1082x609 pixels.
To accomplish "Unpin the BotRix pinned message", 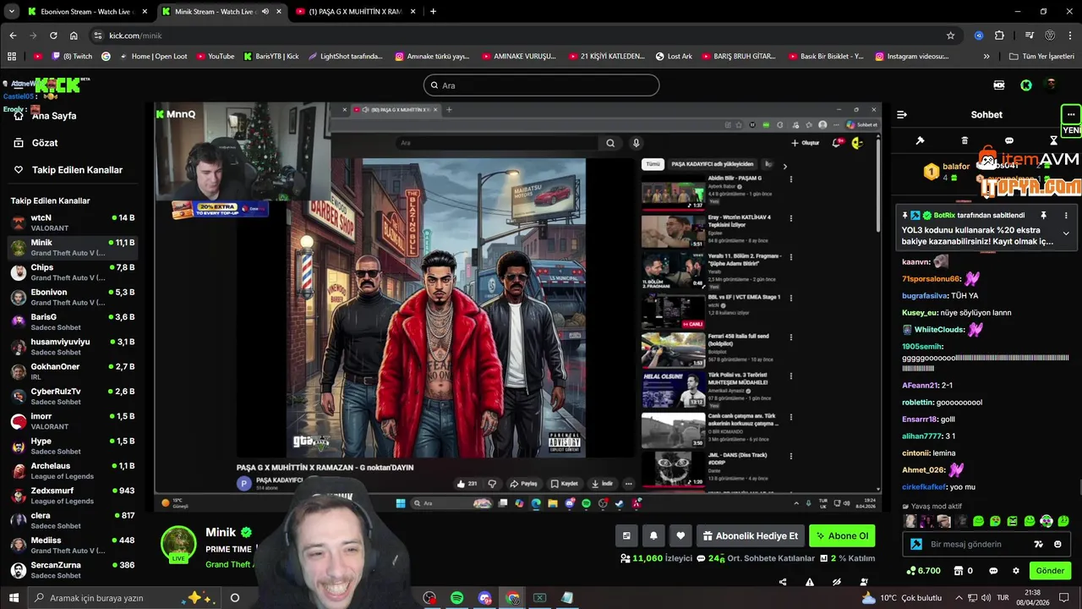I will pos(1043,216).
